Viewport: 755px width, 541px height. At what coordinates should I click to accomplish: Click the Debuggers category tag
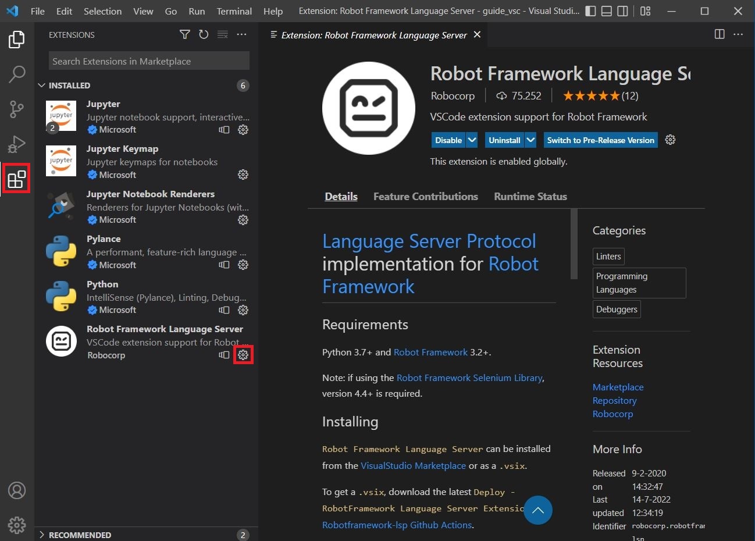(617, 309)
